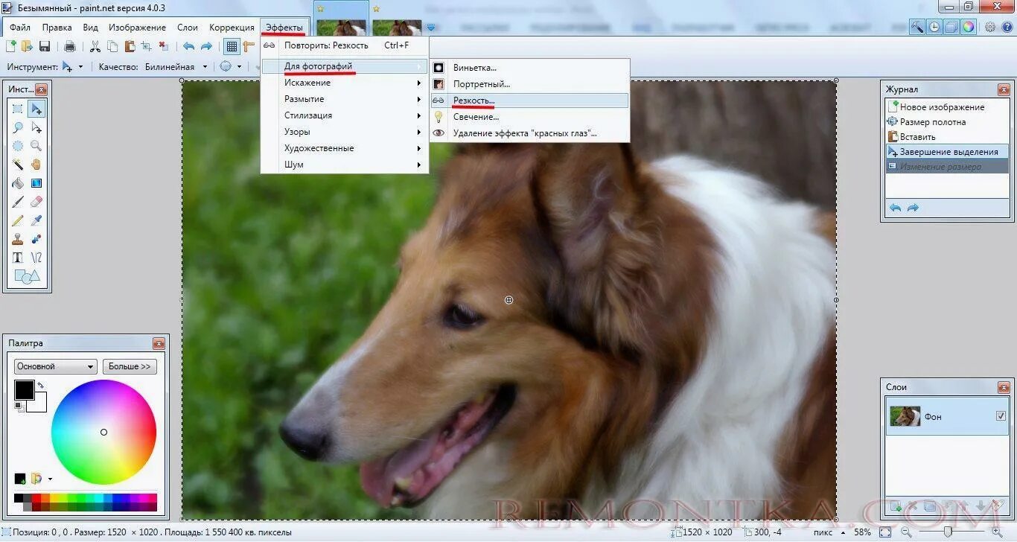This screenshot has width=1017, height=542.
Task: Select the Line/Curve tool
Action: [36, 258]
